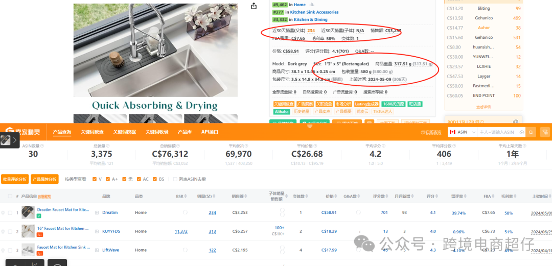The height and width of the screenshot is (266, 552).
Task: Click the copy icon next to B0D113LLZ8
Action: [x=477, y=122]
